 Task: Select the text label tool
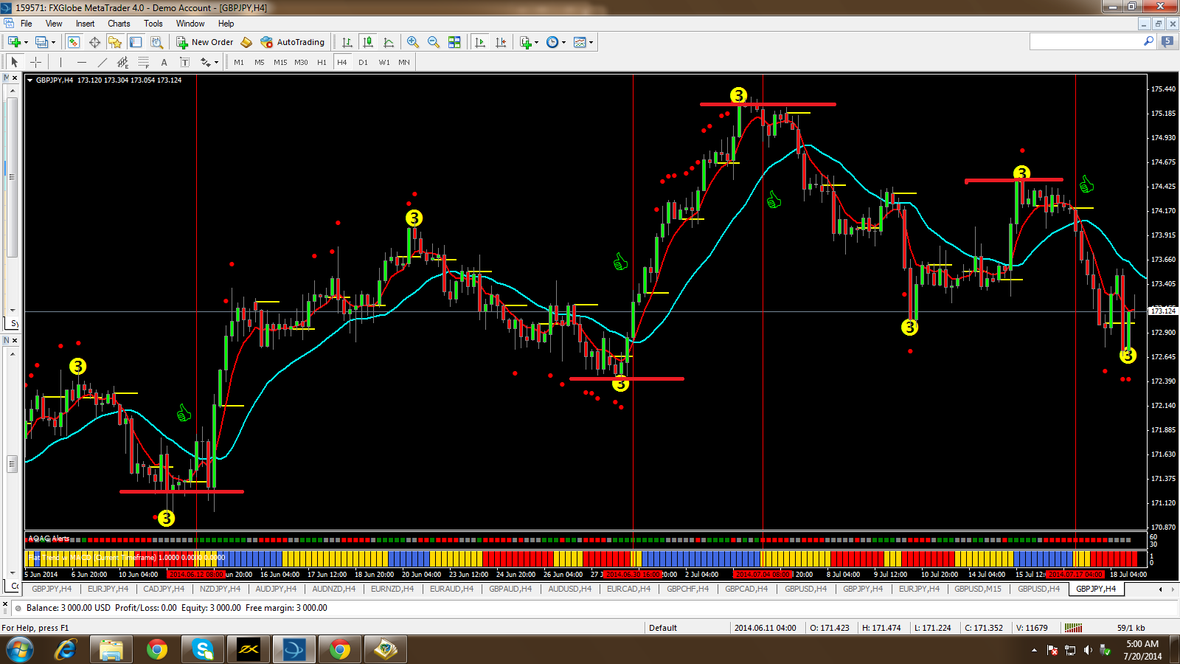click(x=184, y=62)
